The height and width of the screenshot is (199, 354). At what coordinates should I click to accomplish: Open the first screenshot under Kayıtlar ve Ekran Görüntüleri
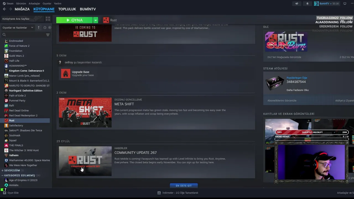coord(288,131)
